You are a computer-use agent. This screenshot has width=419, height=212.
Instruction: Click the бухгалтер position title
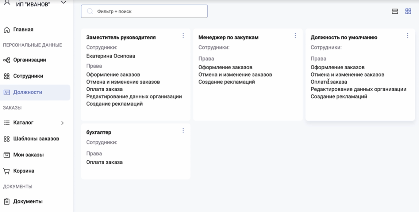pos(99,133)
